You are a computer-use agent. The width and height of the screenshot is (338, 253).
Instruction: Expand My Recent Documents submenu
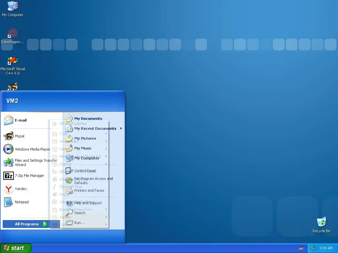94,128
